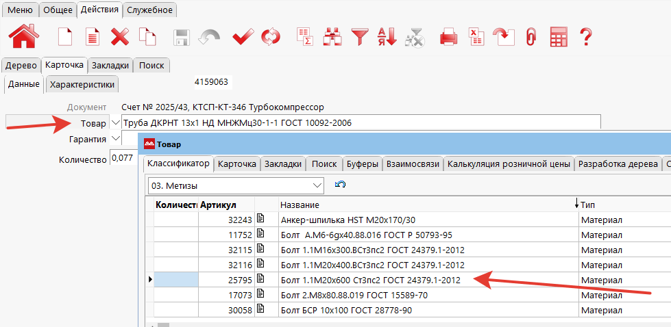Viewport: 671px width, 327px height.
Task: Click the undo arrow beside category combo
Action: click(x=339, y=185)
